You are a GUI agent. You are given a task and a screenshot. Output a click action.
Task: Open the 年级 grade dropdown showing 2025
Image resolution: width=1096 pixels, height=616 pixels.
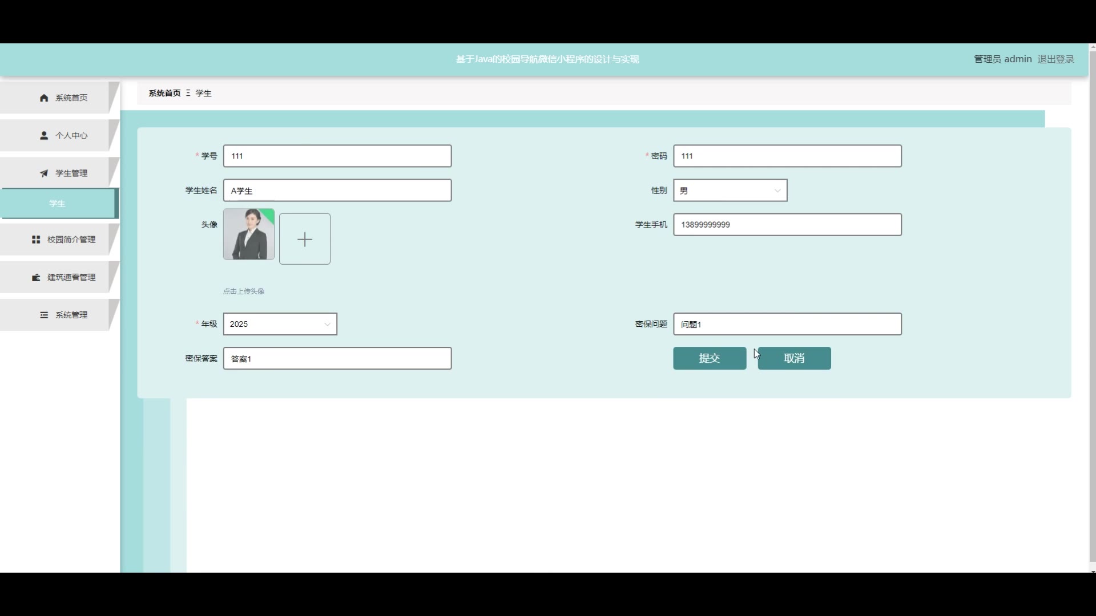(274, 324)
